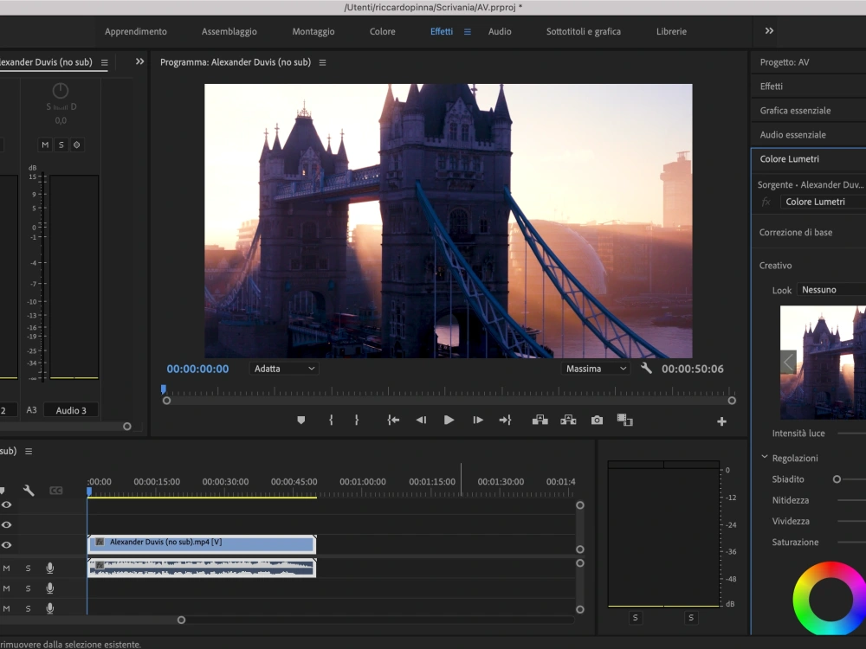Screen dimensions: 866x649
Task: Expand hidden panels with the double chevron
Action: coord(139,61)
